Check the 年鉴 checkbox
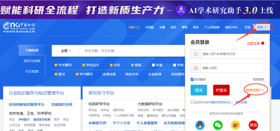The width and height of the screenshot is (280, 131). 153,65
